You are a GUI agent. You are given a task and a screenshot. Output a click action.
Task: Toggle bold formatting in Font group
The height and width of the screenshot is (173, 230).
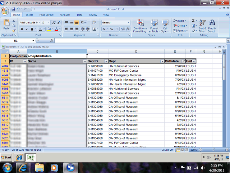point(22,29)
